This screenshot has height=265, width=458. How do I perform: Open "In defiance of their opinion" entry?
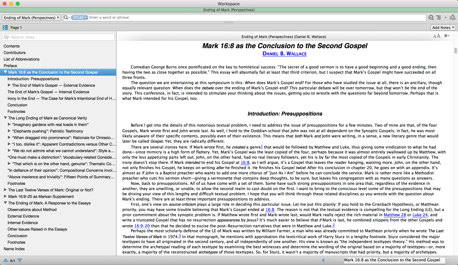click(x=61, y=170)
